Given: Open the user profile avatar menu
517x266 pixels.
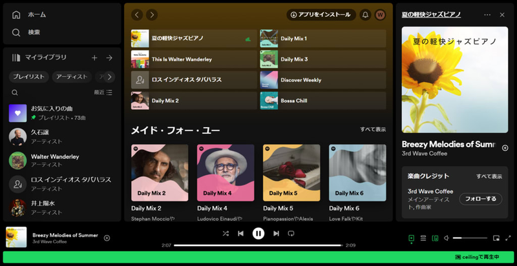Looking at the screenshot, I should 380,15.
